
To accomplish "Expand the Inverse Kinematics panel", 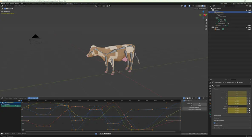I will (x=219, y=120).
